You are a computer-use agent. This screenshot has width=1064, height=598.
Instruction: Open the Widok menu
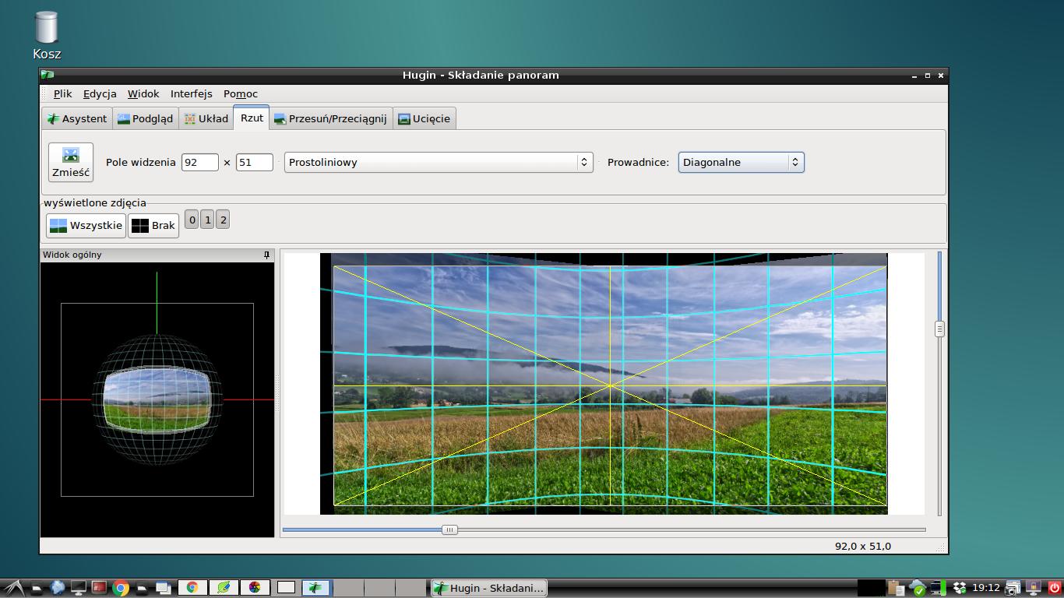[143, 93]
